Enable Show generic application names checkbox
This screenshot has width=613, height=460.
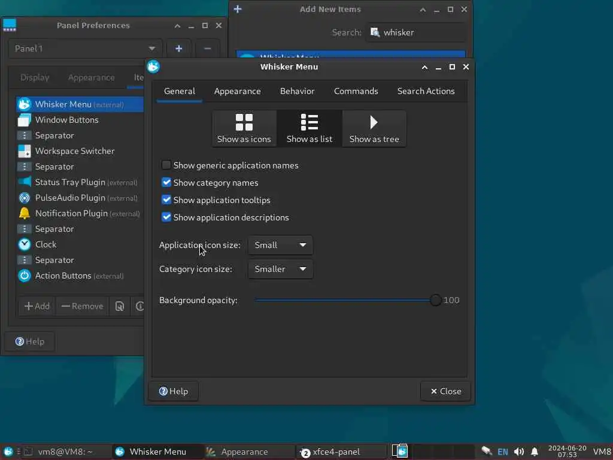tap(166, 165)
